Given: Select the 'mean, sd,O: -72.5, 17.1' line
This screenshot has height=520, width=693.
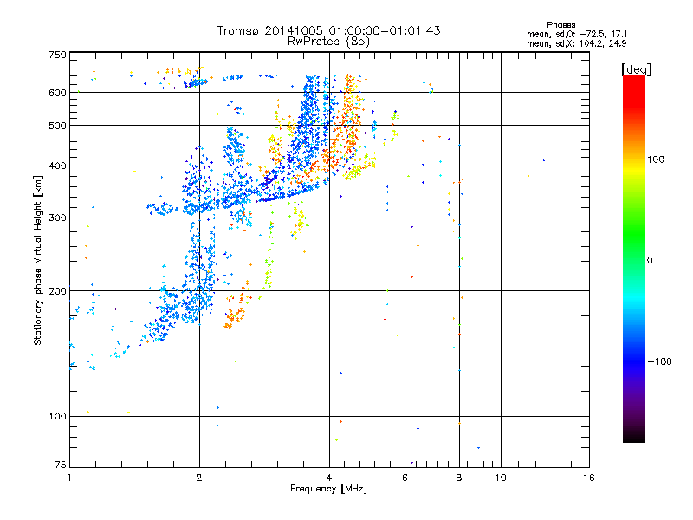Looking at the screenshot, I should 577,34.
